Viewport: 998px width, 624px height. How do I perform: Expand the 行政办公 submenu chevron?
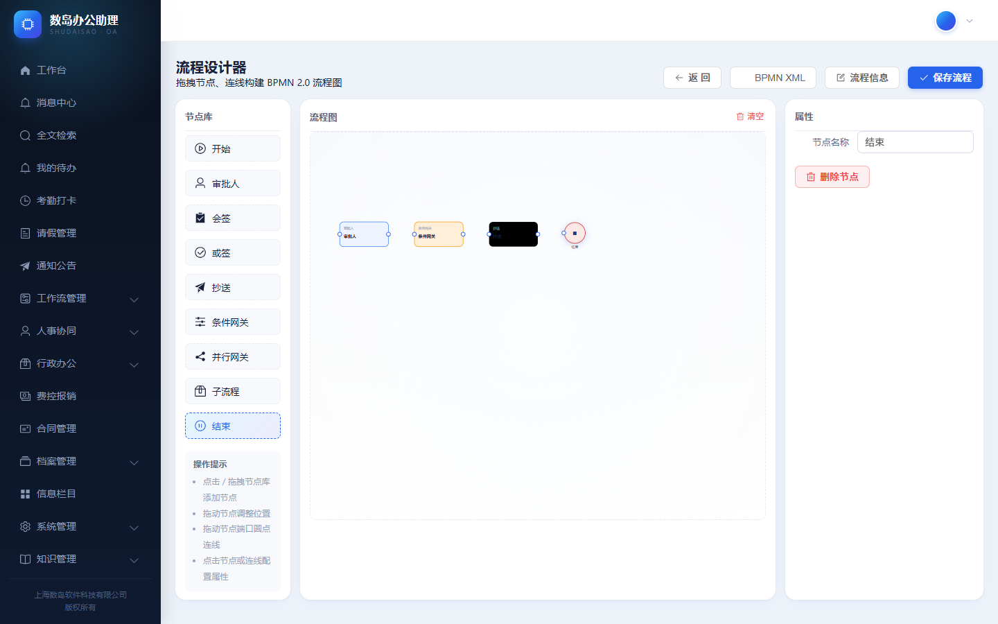[x=134, y=364]
